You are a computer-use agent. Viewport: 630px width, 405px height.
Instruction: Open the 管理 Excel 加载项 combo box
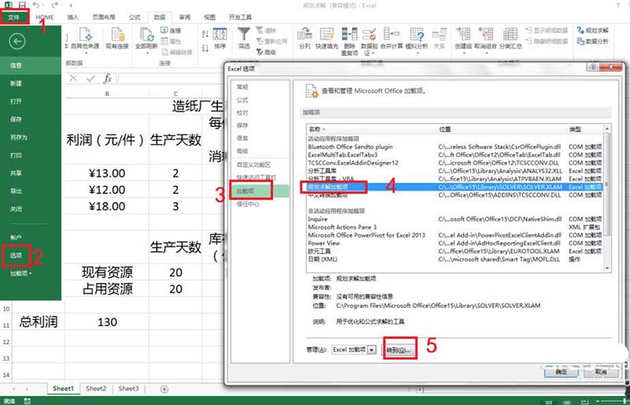pos(354,350)
